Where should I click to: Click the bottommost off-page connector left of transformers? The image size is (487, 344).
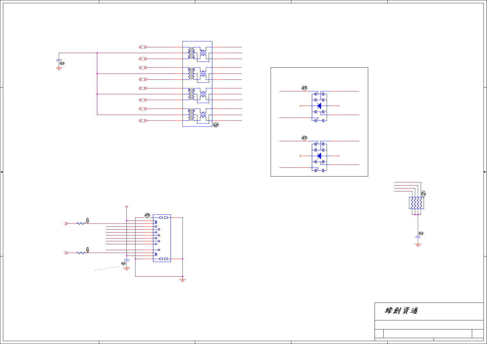(143, 121)
